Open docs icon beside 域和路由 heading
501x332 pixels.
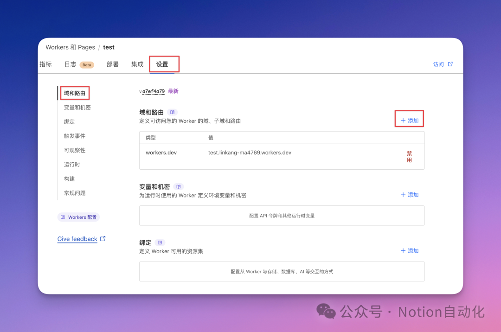point(172,112)
